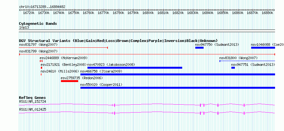The image size is (284, 131).
Task: Click the 10p13 cytogenetic band label
Action: click(x=24, y=28)
